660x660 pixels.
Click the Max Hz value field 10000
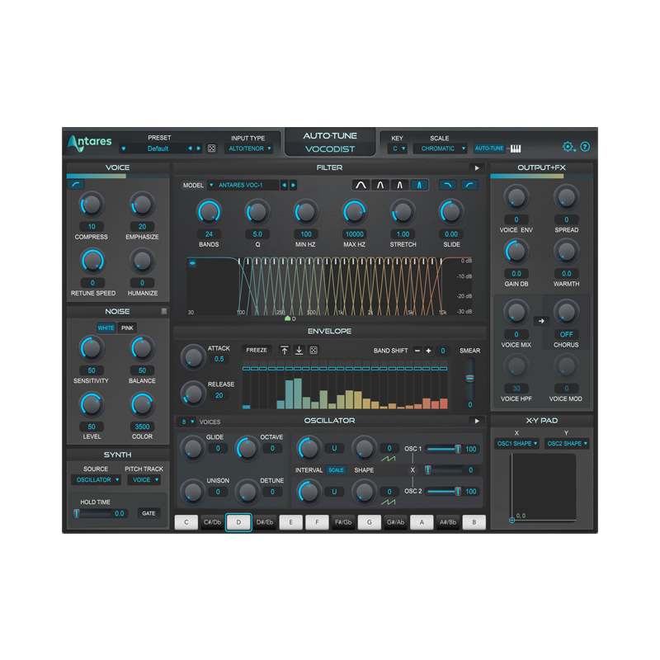click(355, 234)
